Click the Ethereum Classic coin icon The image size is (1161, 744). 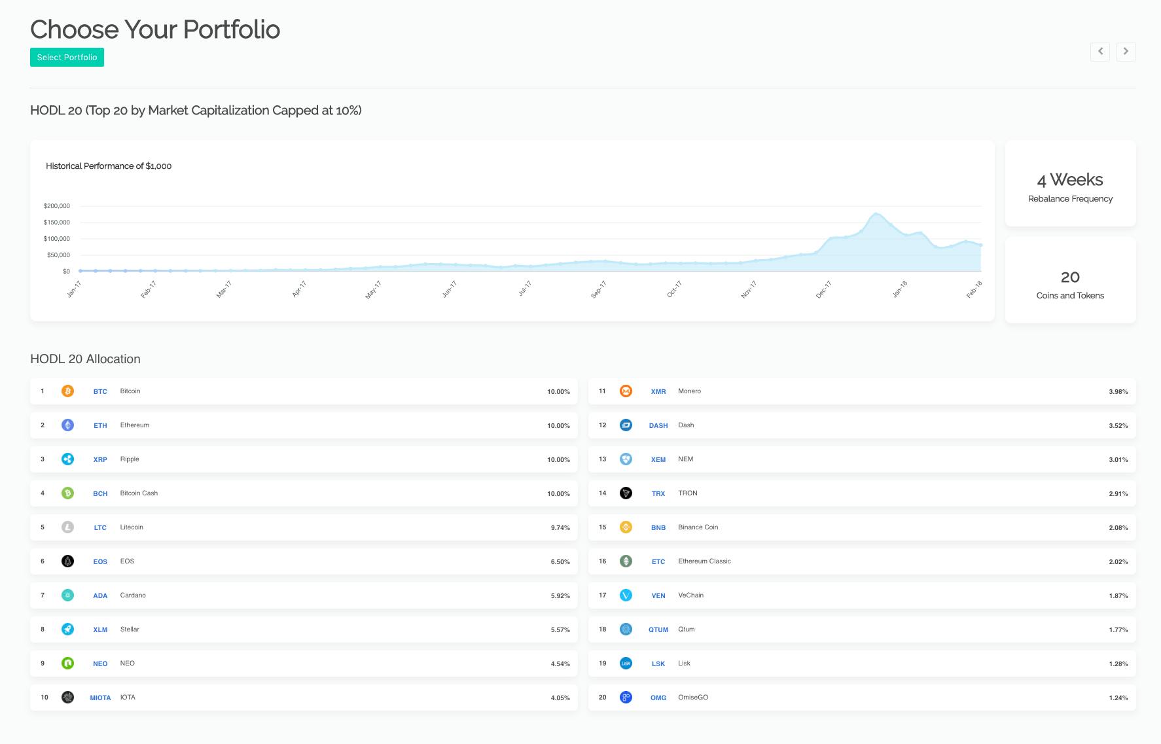click(626, 561)
